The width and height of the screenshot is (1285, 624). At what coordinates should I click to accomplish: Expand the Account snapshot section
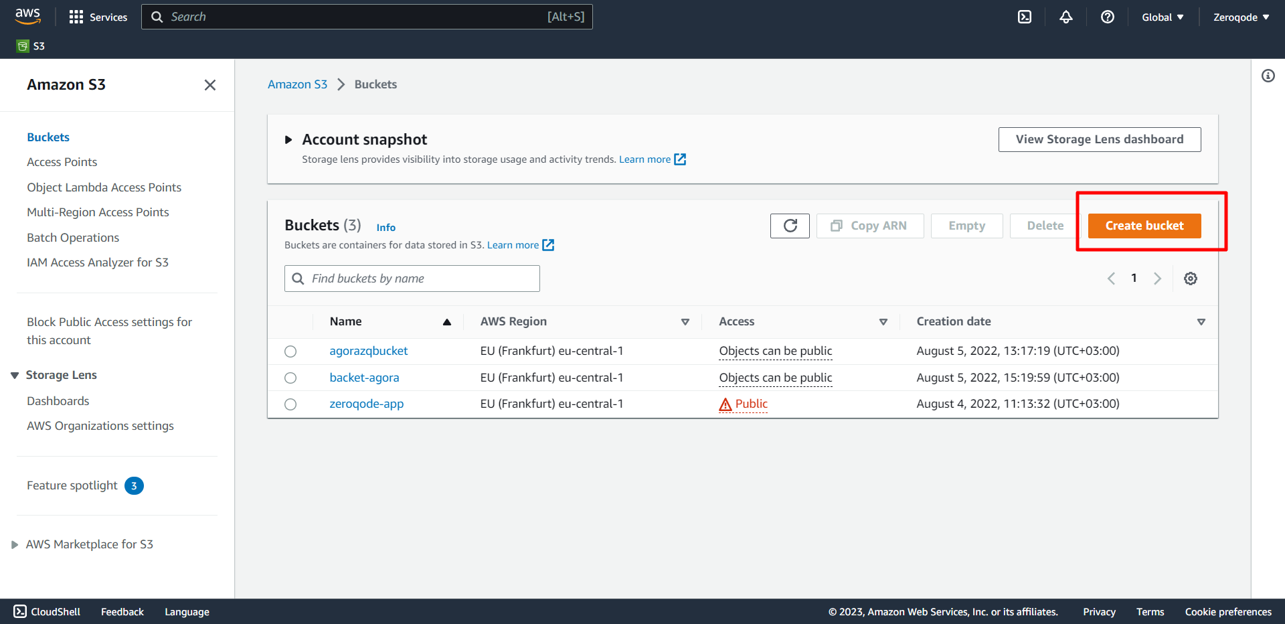pyautogui.click(x=288, y=140)
